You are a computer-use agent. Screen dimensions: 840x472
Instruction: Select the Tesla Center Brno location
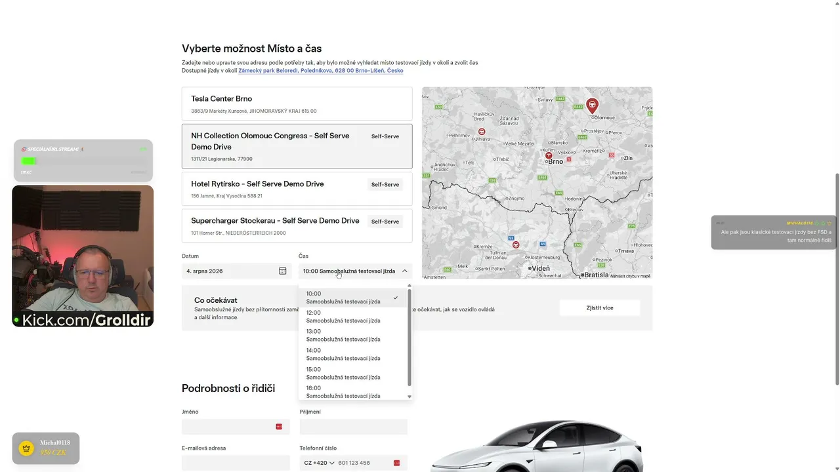pyautogui.click(x=297, y=104)
